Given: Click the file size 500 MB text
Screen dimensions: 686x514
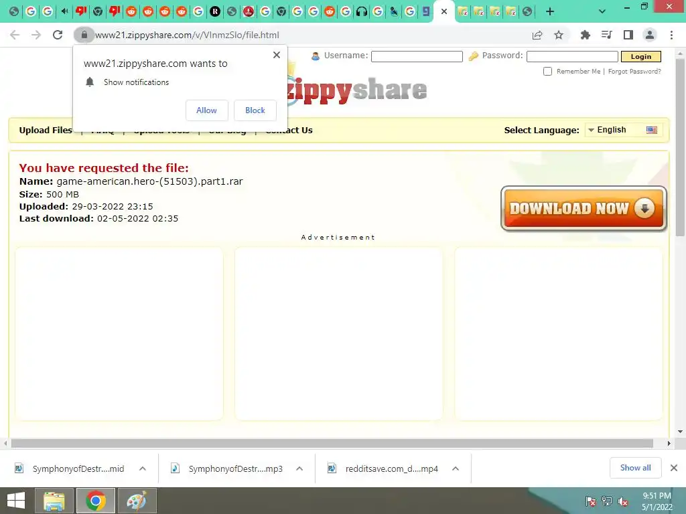Looking at the screenshot, I should [x=62, y=195].
